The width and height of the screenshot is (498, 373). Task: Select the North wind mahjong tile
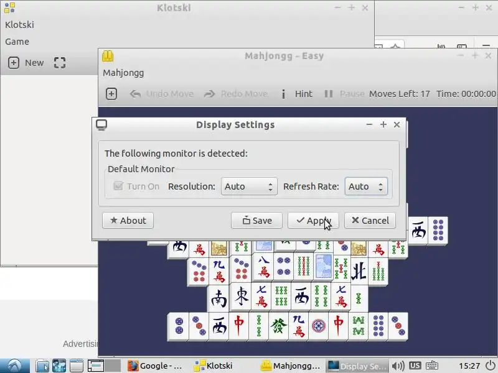pos(359,271)
